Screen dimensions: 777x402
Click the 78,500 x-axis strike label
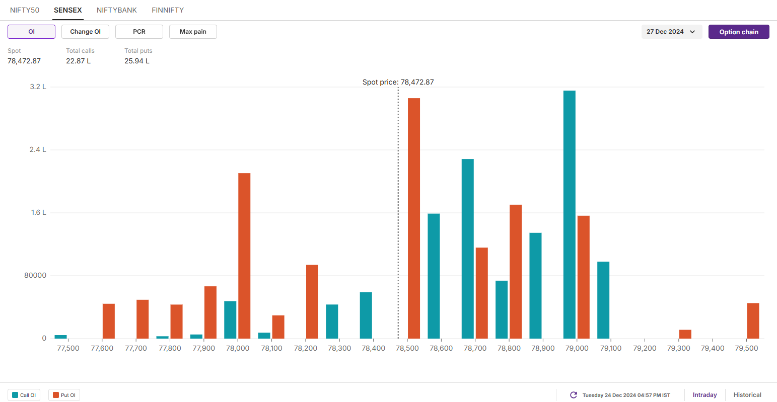[407, 348]
